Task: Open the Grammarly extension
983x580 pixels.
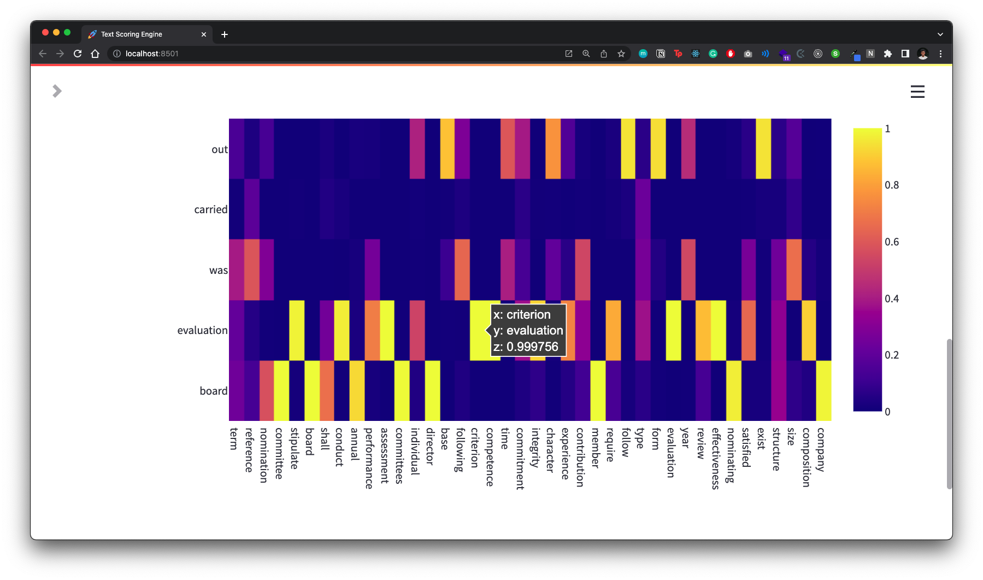Action: pyautogui.click(x=713, y=54)
